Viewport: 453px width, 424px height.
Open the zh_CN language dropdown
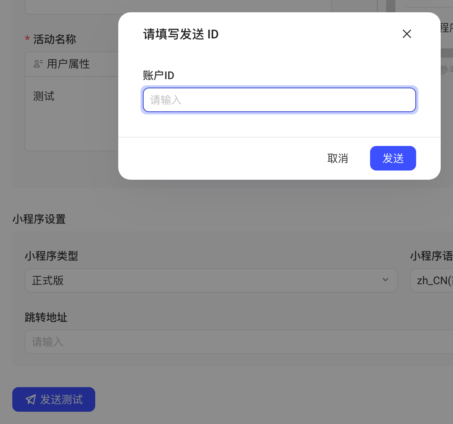tap(432, 280)
